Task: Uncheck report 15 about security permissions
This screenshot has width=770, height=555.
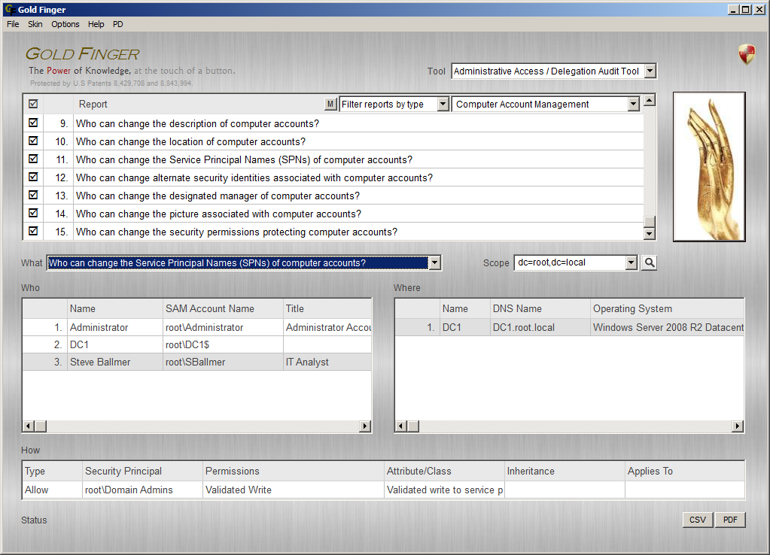Action: point(32,231)
